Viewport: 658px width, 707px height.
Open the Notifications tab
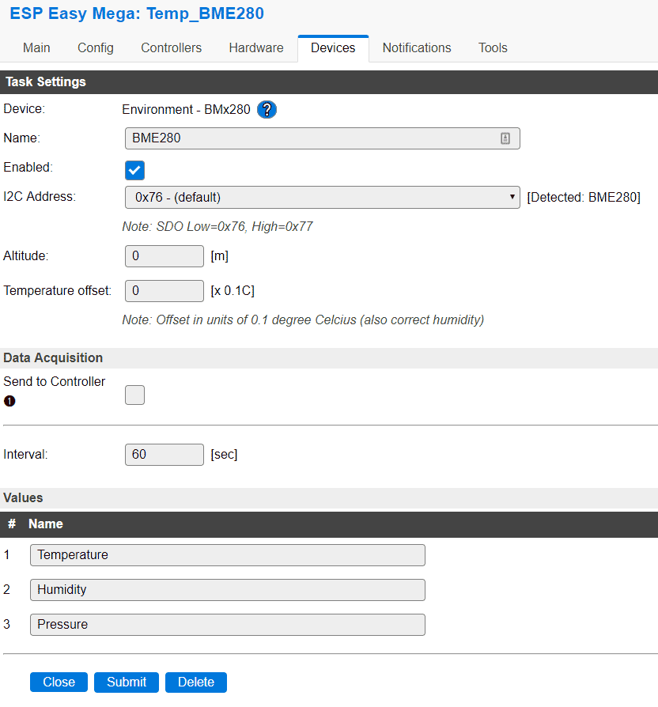coord(417,48)
